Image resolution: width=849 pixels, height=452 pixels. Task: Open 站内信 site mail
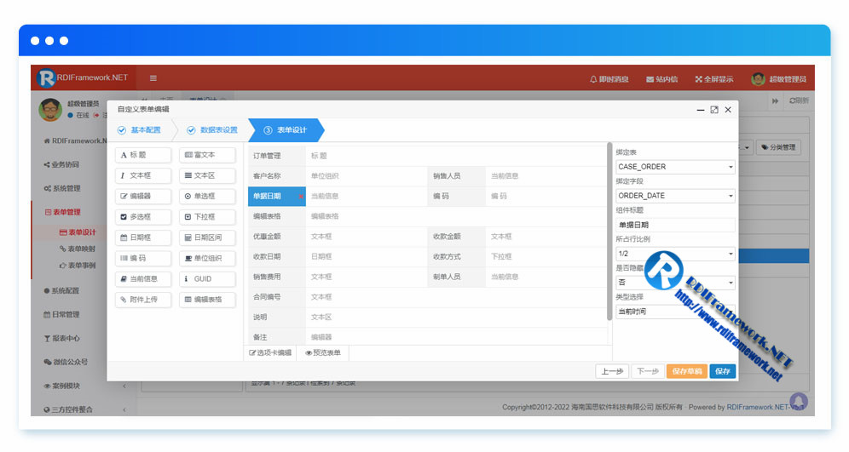661,79
